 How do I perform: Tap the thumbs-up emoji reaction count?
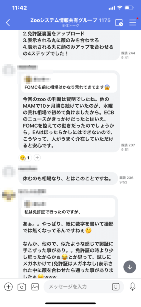click(25, 157)
